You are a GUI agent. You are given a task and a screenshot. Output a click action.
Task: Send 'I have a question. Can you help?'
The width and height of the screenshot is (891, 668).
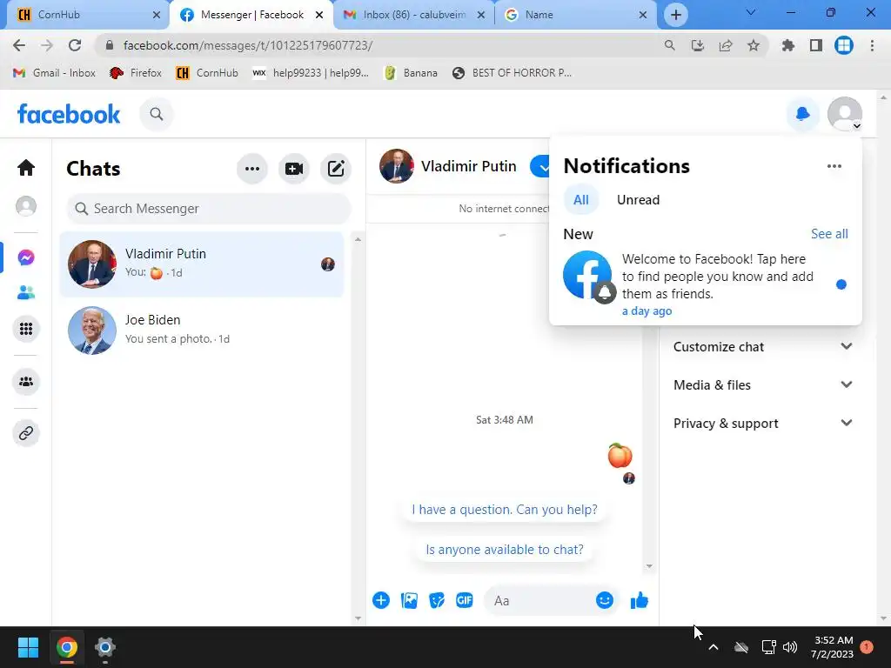pyautogui.click(x=505, y=510)
